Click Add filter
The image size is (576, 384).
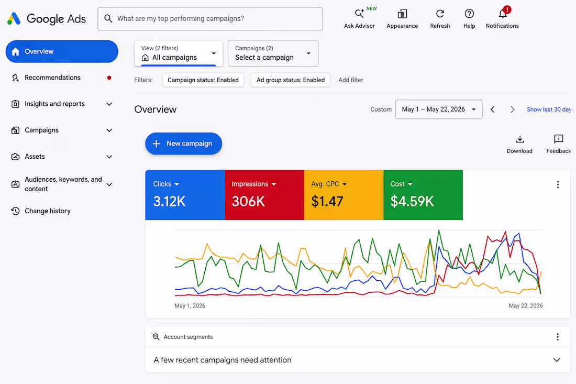[x=351, y=80]
